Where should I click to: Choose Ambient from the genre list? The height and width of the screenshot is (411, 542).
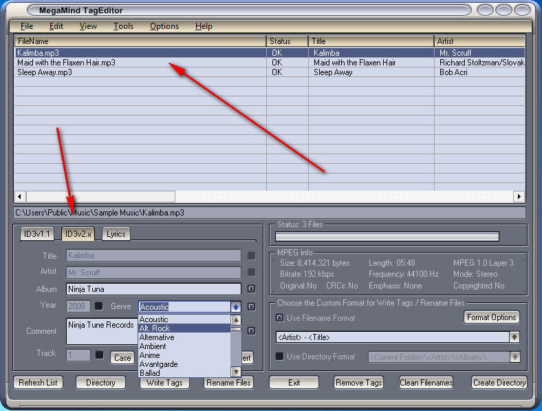(184, 346)
